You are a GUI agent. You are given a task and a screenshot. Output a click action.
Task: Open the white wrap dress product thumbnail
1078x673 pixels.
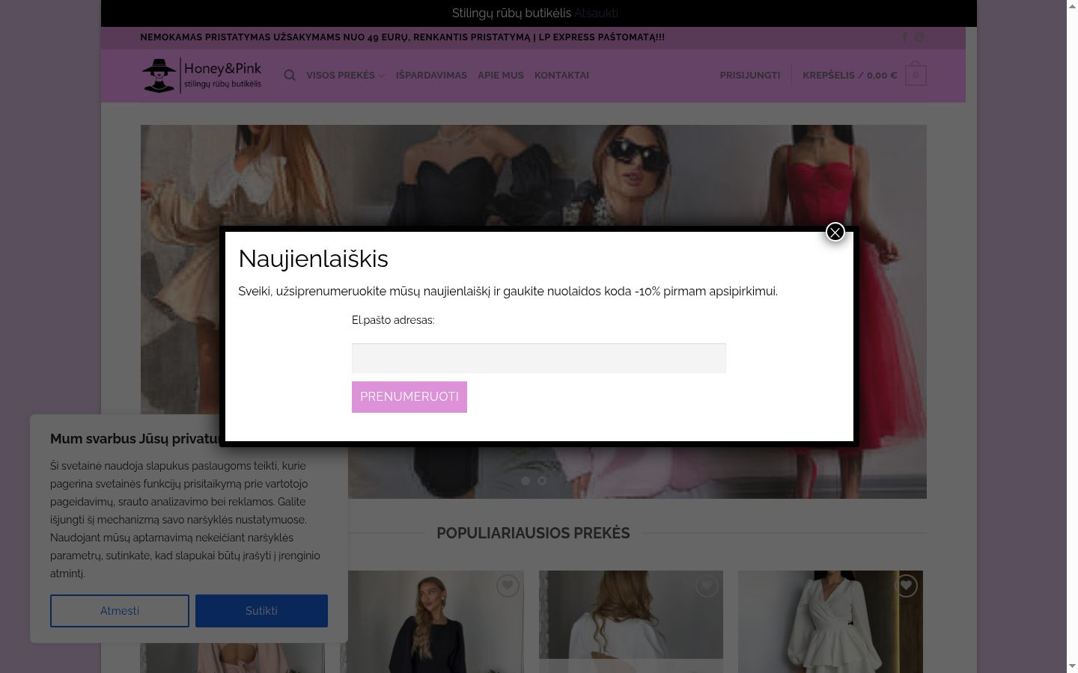(830, 622)
